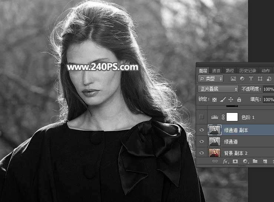Click the pixel layer filter icon

point(233,78)
